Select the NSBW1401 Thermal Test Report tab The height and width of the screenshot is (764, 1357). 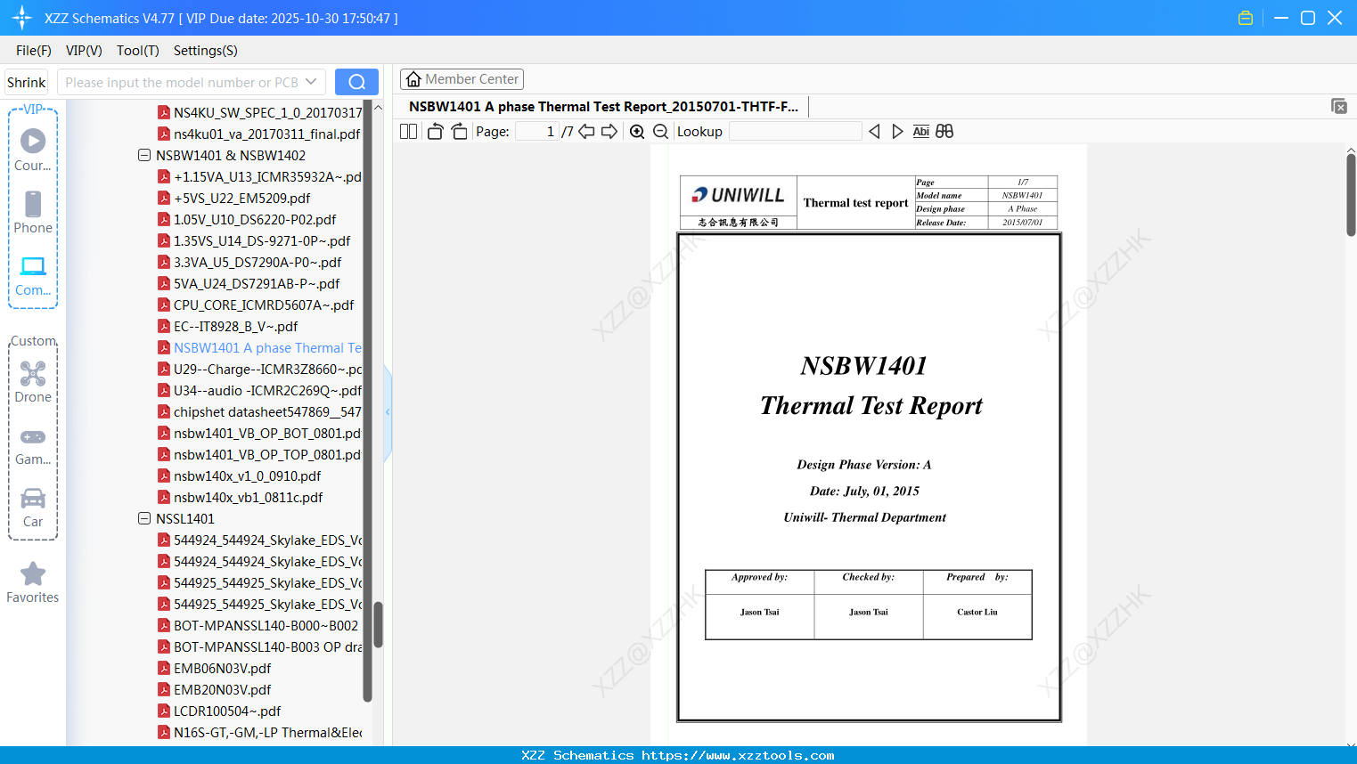pos(604,106)
